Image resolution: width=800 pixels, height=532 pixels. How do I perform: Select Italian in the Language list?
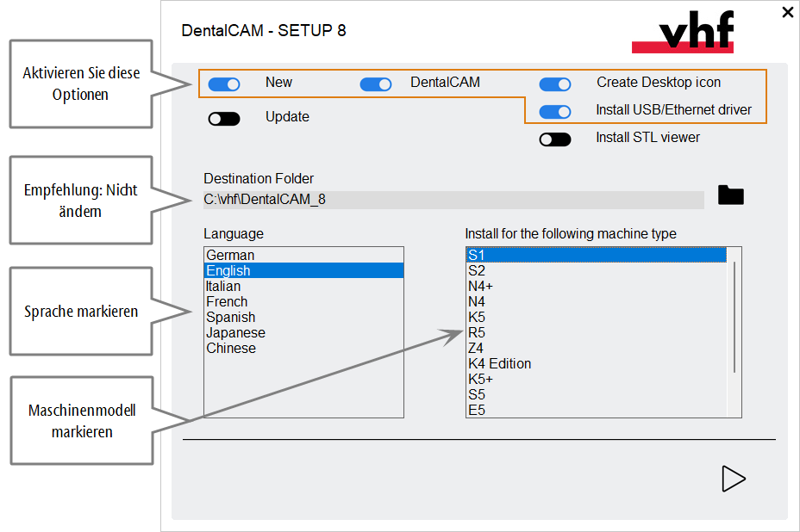[303, 286]
